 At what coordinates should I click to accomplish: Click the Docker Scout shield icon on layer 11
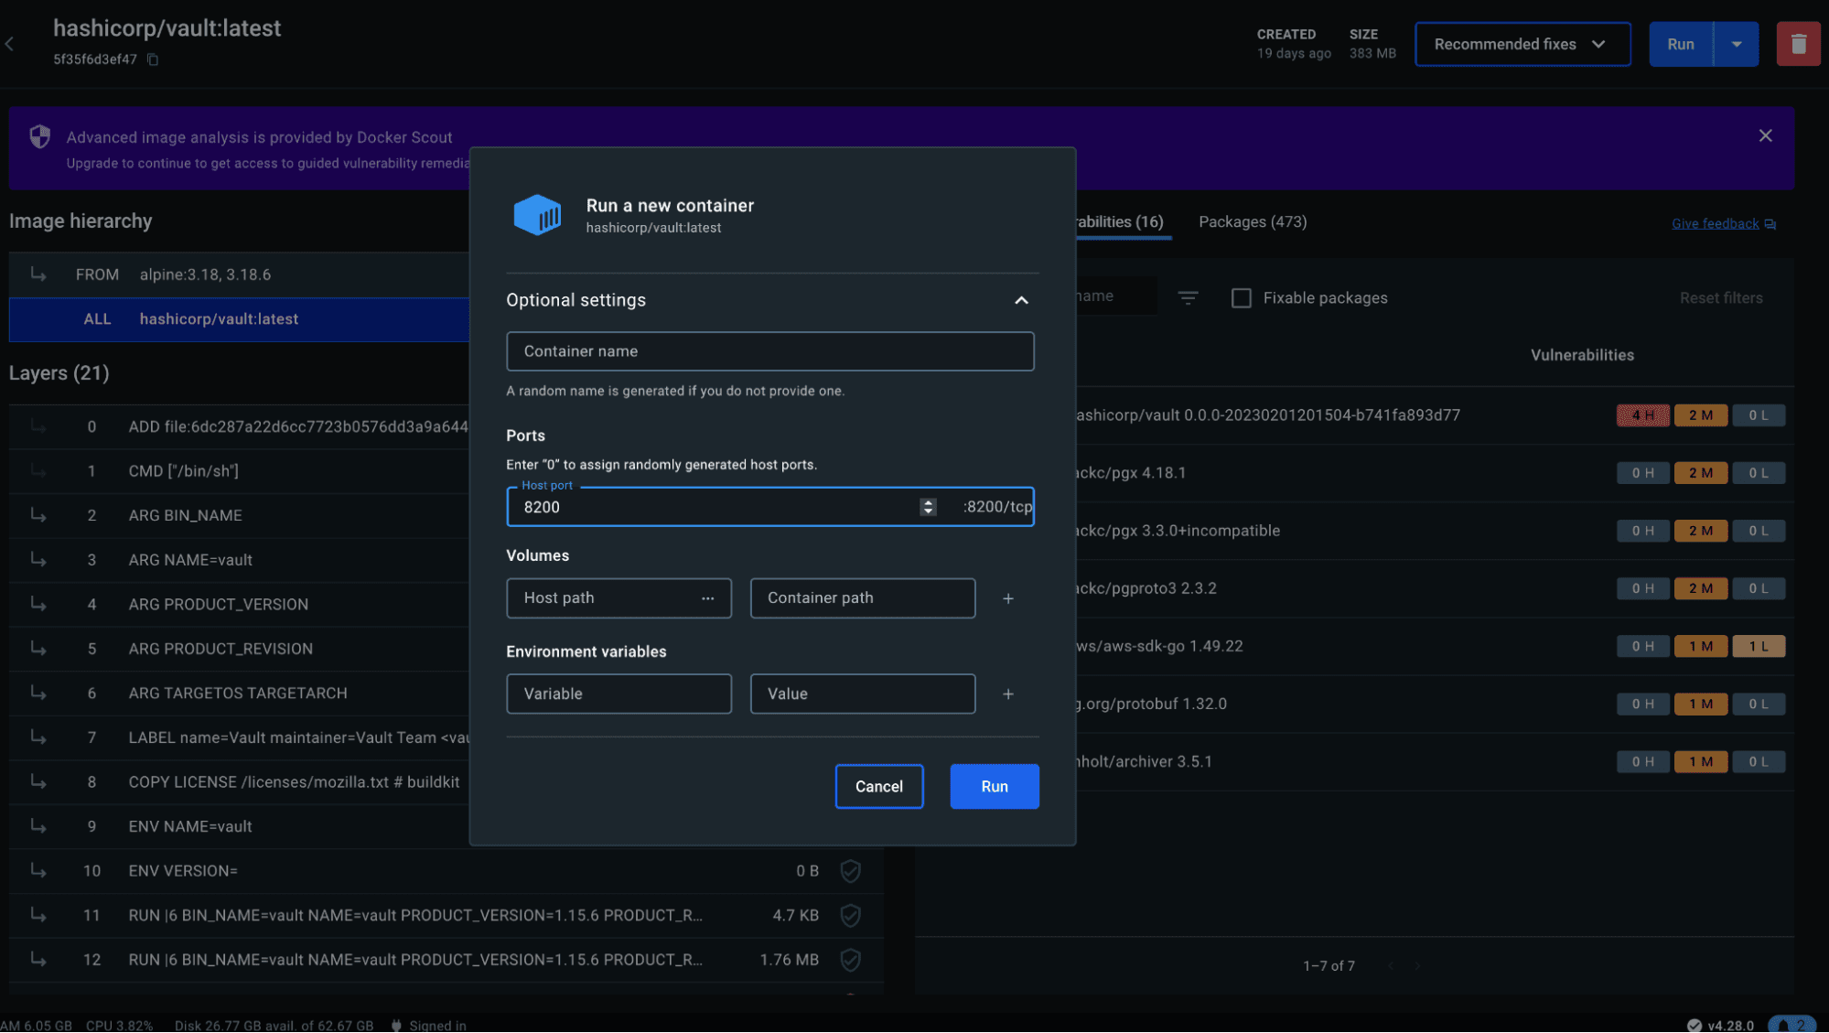(x=850, y=914)
